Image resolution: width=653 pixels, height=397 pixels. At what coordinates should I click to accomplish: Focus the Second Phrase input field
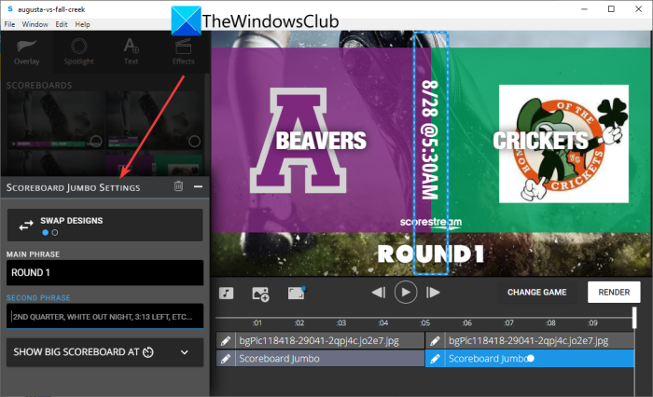tap(104, 316)
